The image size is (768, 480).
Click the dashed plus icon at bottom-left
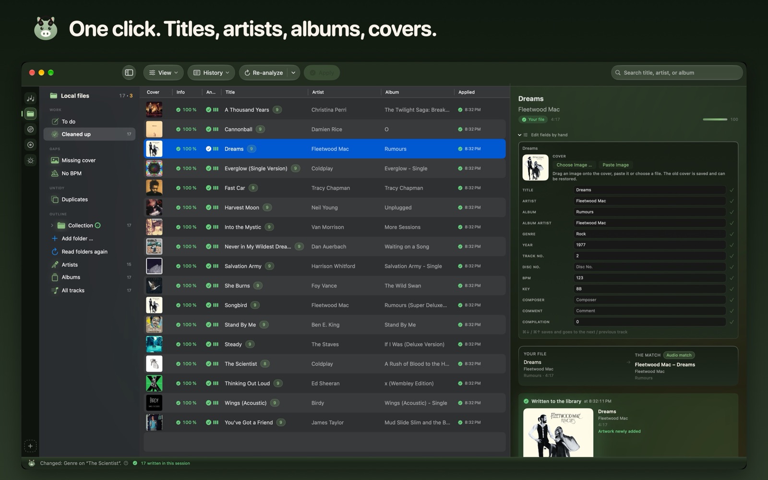click(x=30, y=446)
